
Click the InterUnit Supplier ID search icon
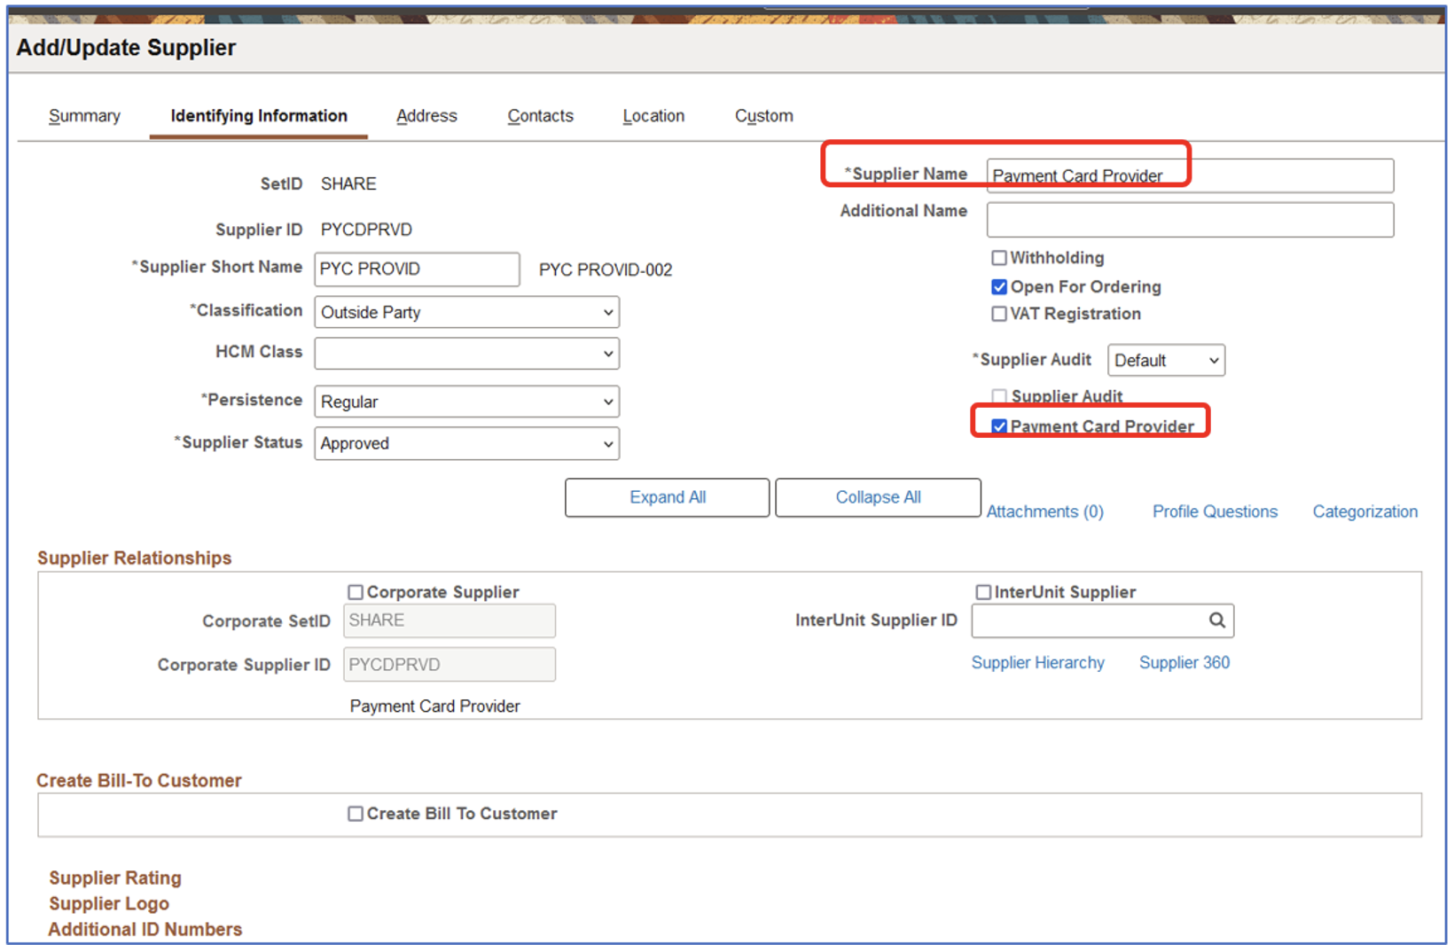(1216, 620)
